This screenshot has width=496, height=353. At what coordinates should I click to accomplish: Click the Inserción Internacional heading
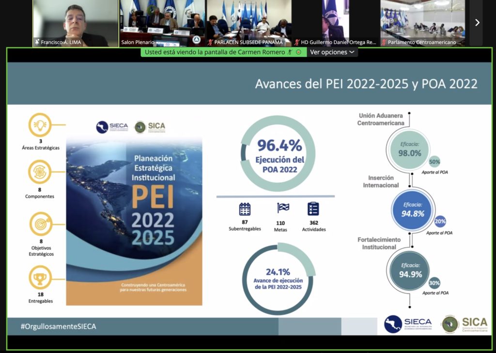click(381, 181)
